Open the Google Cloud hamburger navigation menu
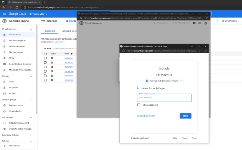Viewport: 242px width, 150px height. [4, 14]
